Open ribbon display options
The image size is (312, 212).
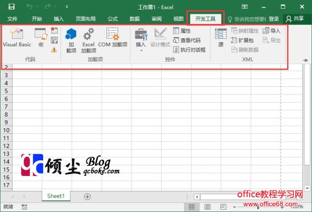[x=245, y=7]
